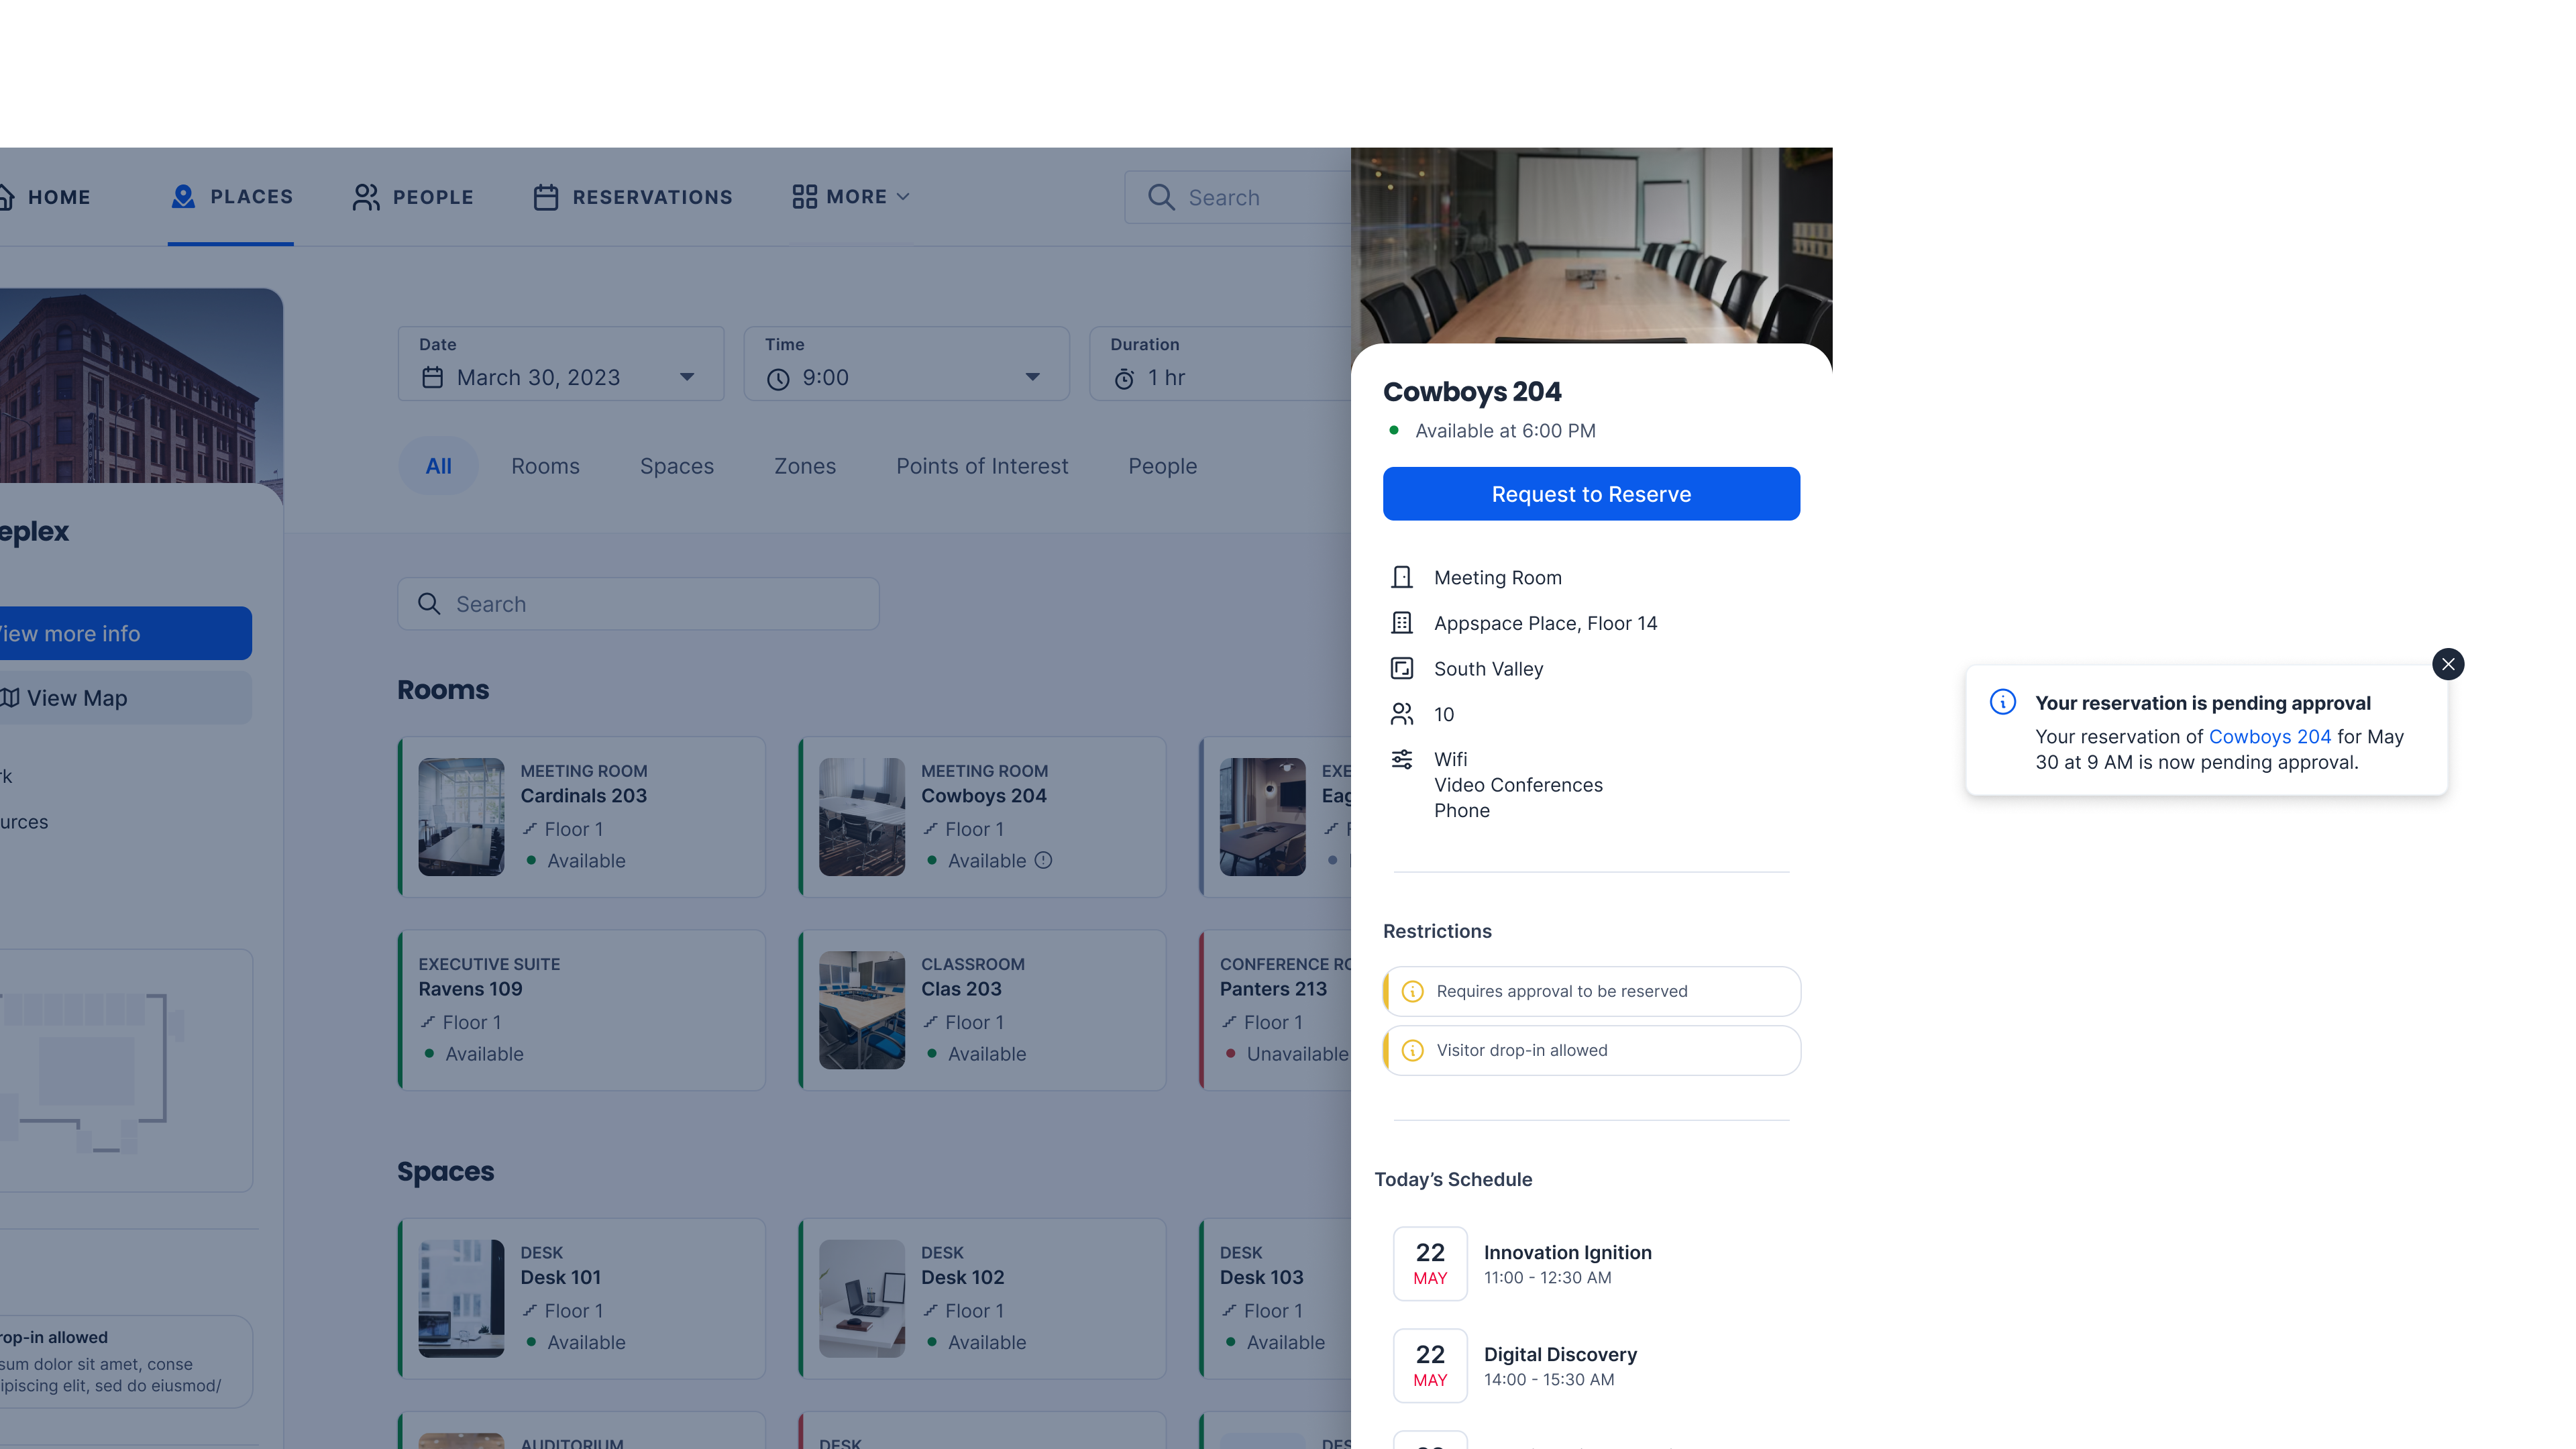
Task: Click the Cowboys 204 conference room photo
Action: click(x=1591, y=246)
